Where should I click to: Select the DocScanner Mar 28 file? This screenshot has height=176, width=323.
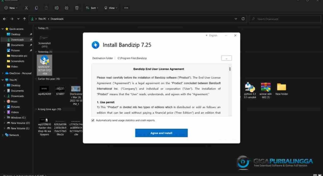(76, 96)
